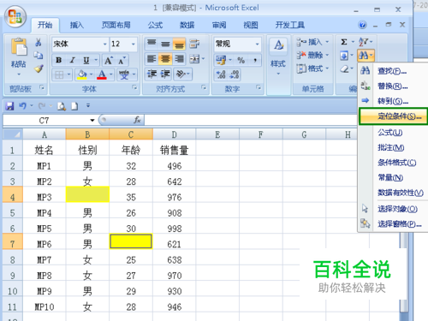Viewport: 428px width, 321px height.
Task: Switch to the 页面布局 ribbon tab
Action: (116, 25)
